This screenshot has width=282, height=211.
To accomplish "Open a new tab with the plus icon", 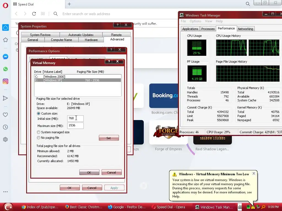I will click(69, 4).
